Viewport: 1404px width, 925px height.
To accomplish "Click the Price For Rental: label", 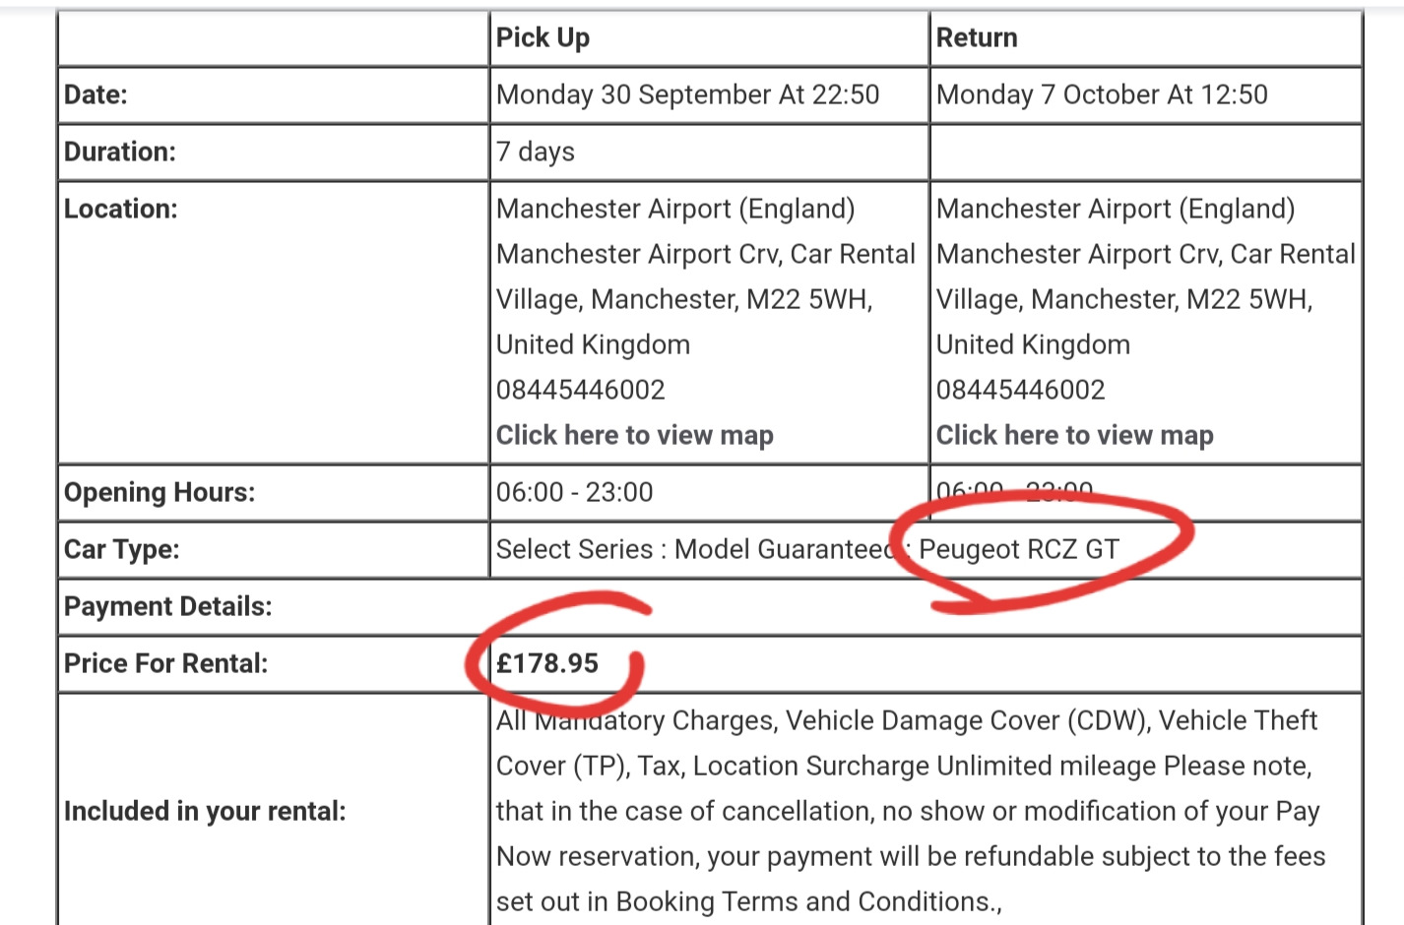I will click(x=165, y=663).
